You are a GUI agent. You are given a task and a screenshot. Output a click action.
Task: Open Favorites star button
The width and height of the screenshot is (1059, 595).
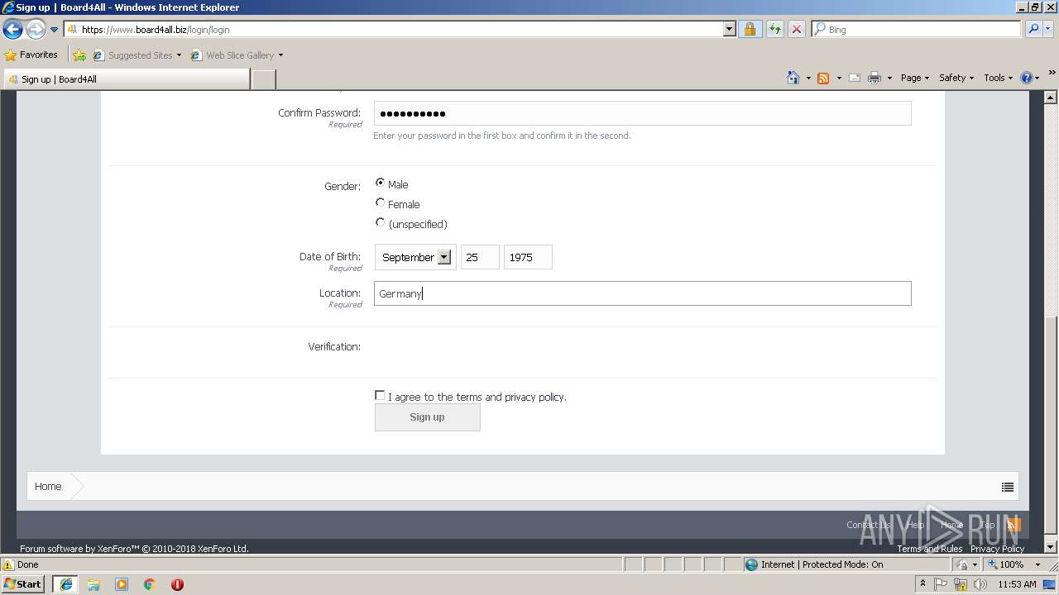point(31,55)
